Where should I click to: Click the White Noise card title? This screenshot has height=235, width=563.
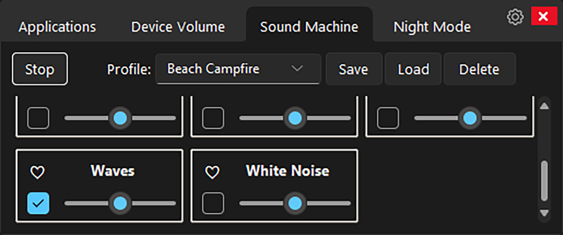pos(288,171)
